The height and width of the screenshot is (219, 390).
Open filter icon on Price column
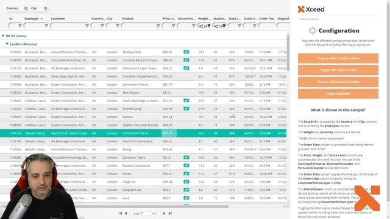tap(173, 26)
